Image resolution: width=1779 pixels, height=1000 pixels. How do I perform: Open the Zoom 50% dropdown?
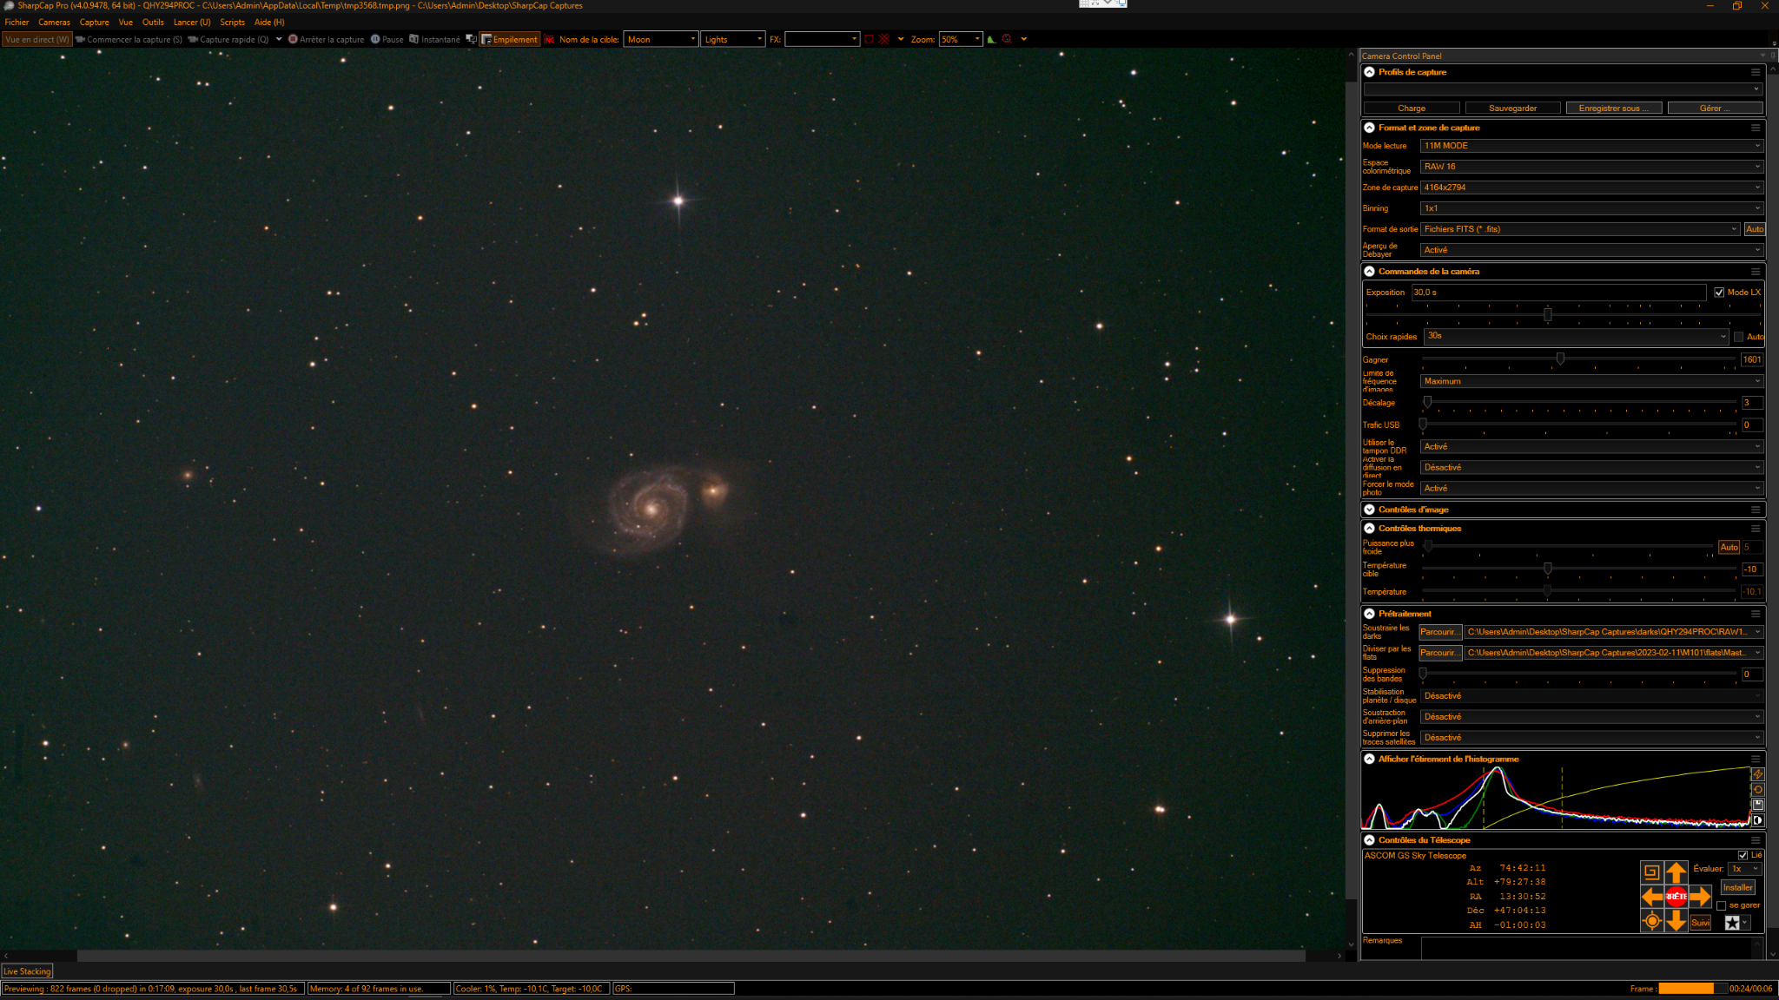click(961, 39)
